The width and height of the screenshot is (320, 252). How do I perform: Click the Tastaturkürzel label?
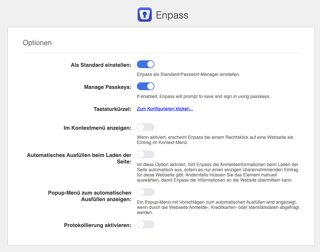[x=112, y=109]
